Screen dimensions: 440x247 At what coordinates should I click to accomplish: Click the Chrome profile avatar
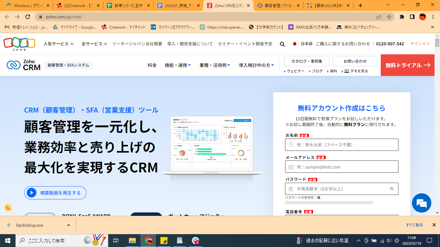[x=422, y=17]
